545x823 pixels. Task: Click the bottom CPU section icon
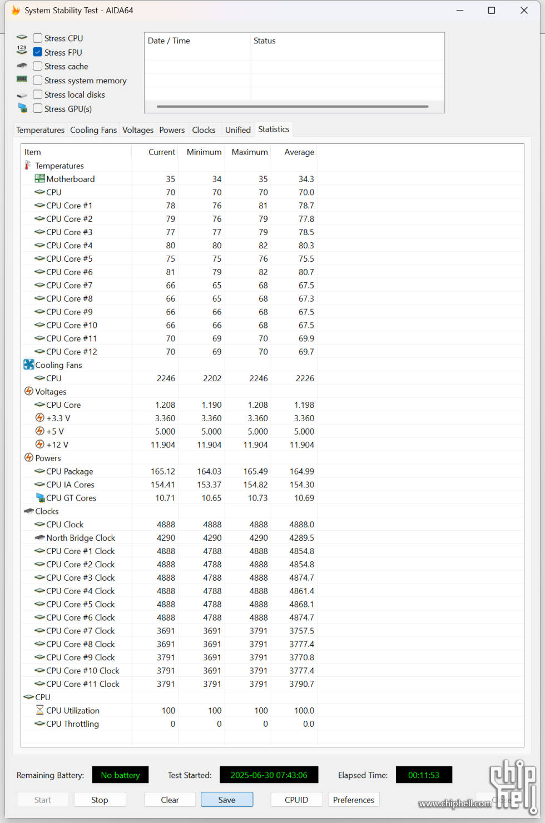(29, 697)
